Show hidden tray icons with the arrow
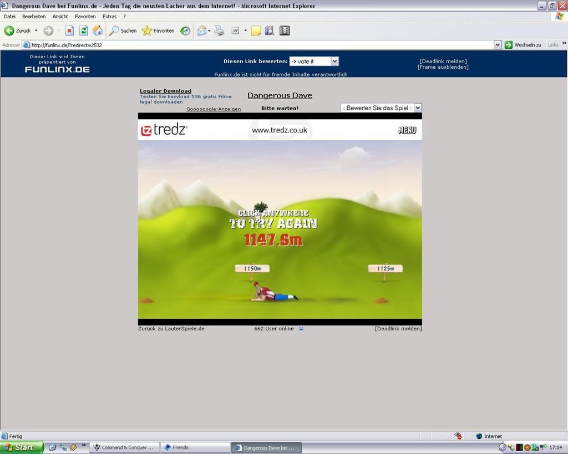 503,447
